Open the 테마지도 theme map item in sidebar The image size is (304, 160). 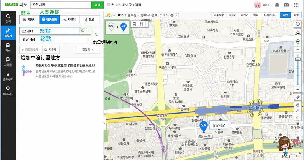pyautogui.click(x=8, y=91)
